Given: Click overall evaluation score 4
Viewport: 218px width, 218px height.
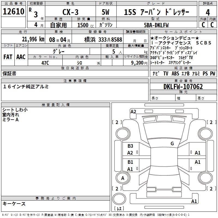Looking at the screenshot, I should (208, 13).
